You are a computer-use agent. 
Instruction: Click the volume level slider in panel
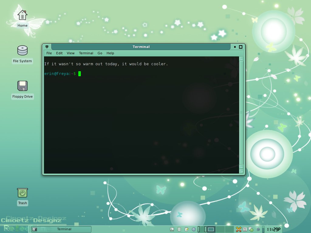pos(263,229)
